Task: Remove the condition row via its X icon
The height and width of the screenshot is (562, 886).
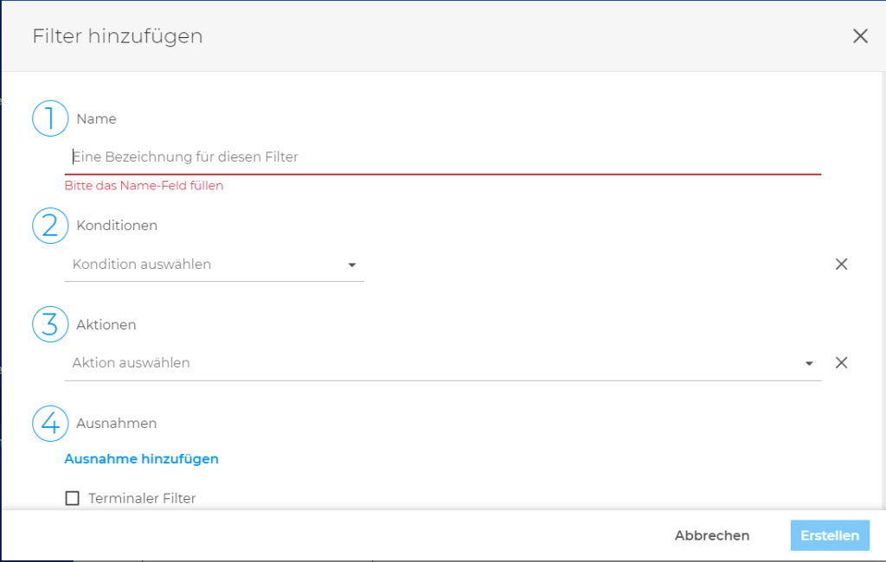Action: point(841,264)
